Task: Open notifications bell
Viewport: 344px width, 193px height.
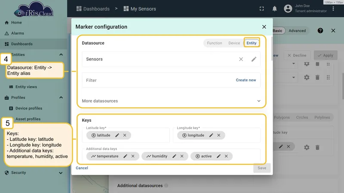Action: click(274, 9)
